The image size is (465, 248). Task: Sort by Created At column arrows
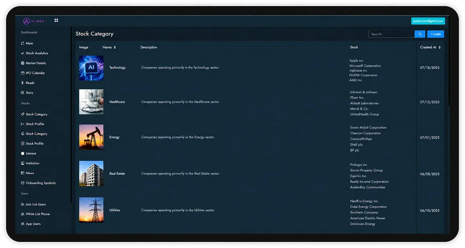440,47
